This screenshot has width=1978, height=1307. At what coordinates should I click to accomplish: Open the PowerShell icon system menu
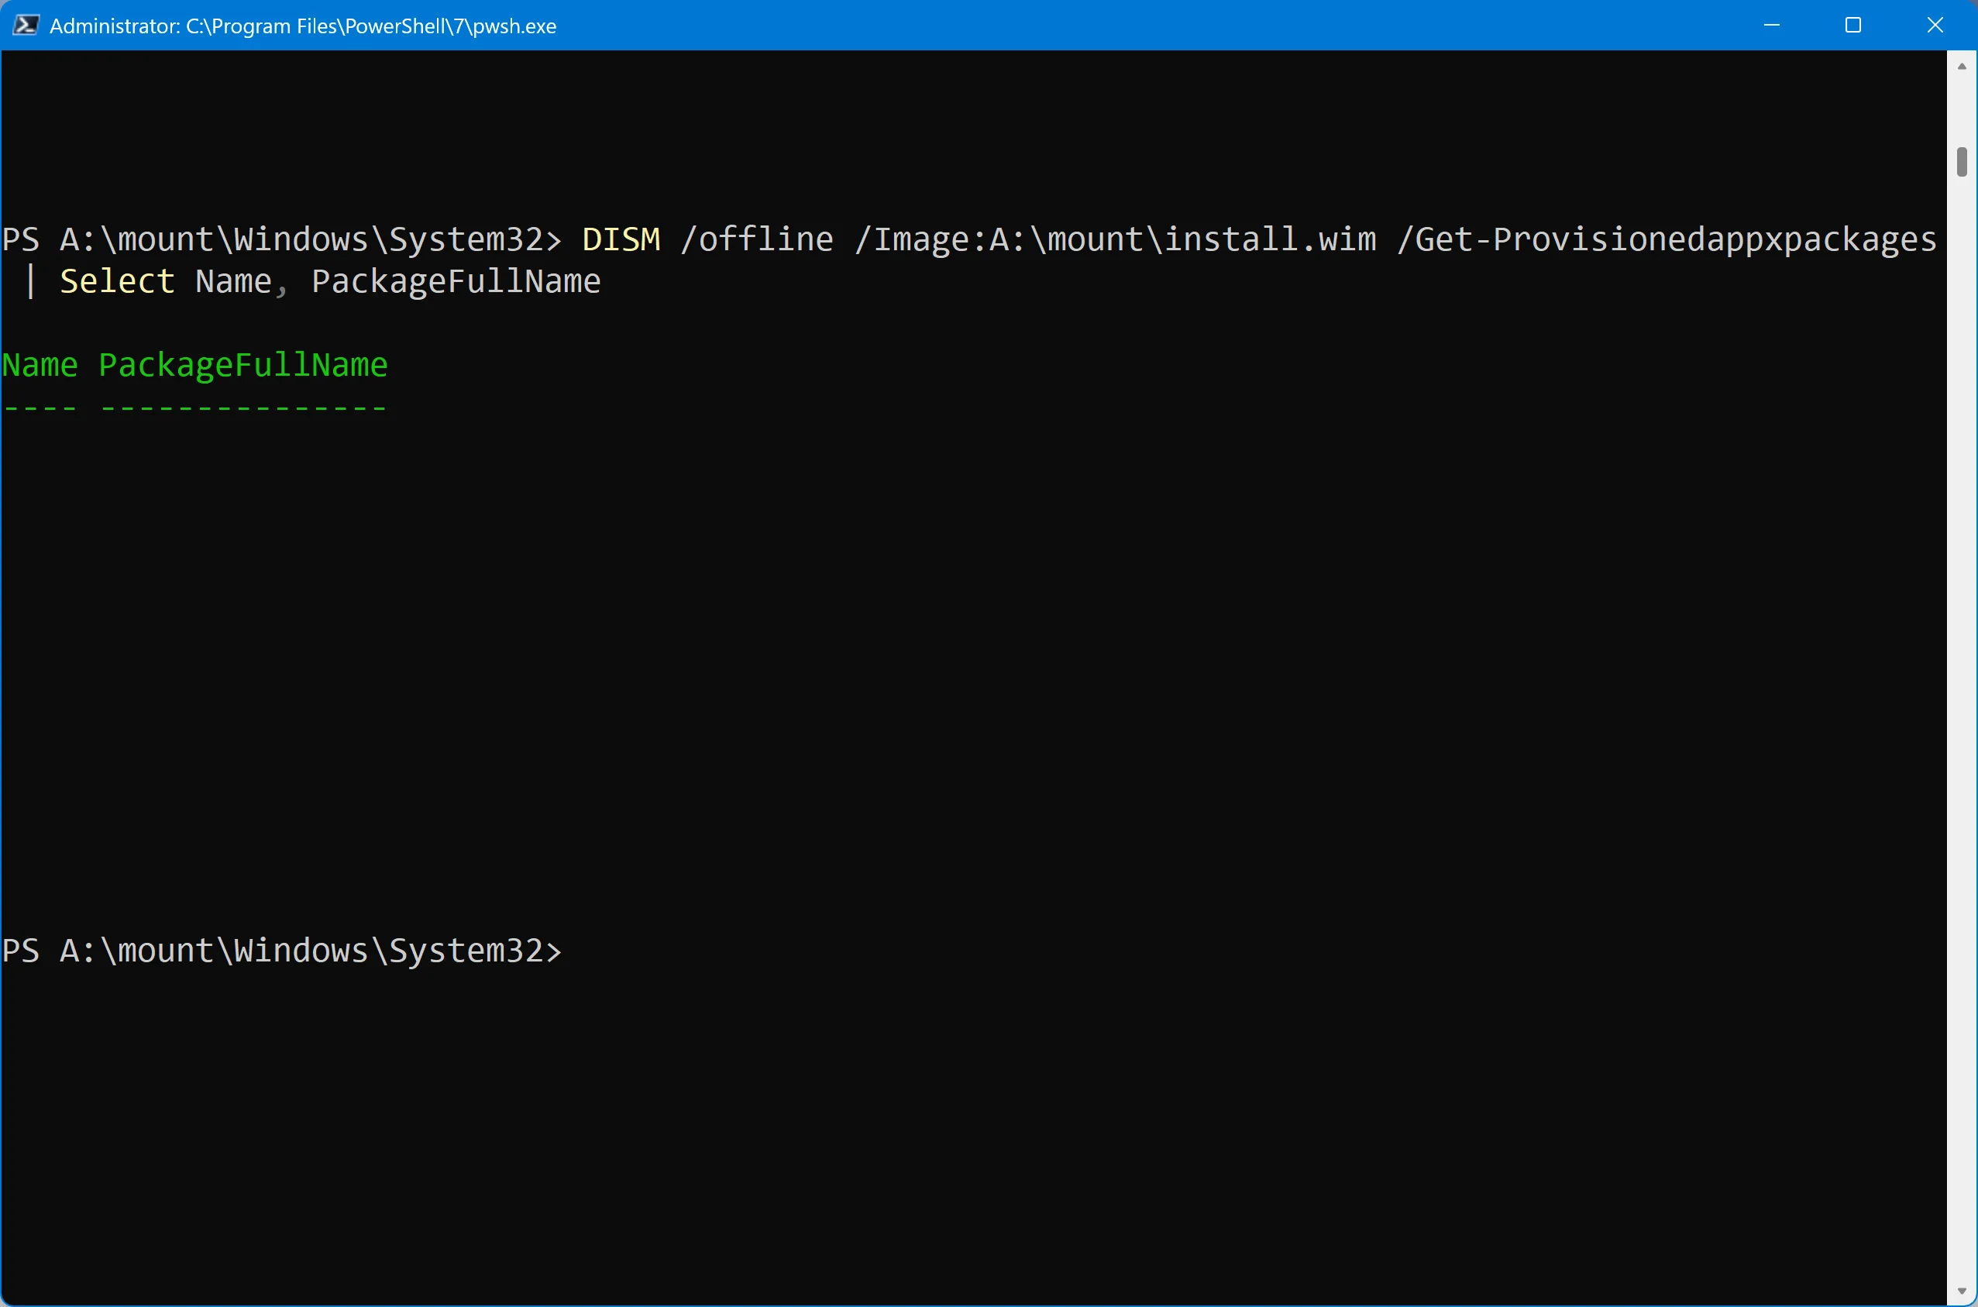[25, 25]
